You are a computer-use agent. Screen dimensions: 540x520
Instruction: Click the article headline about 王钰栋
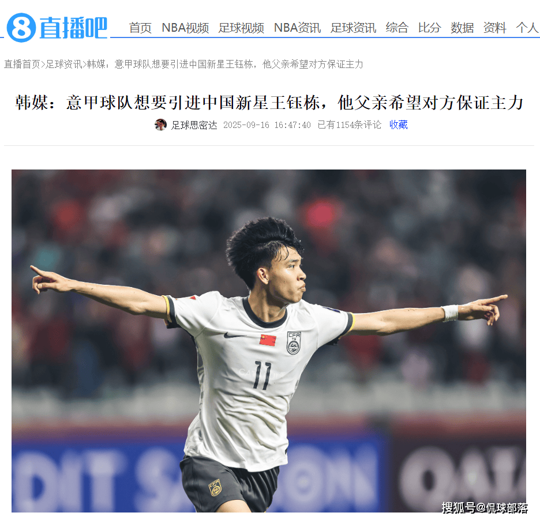[x=269, y=103]
